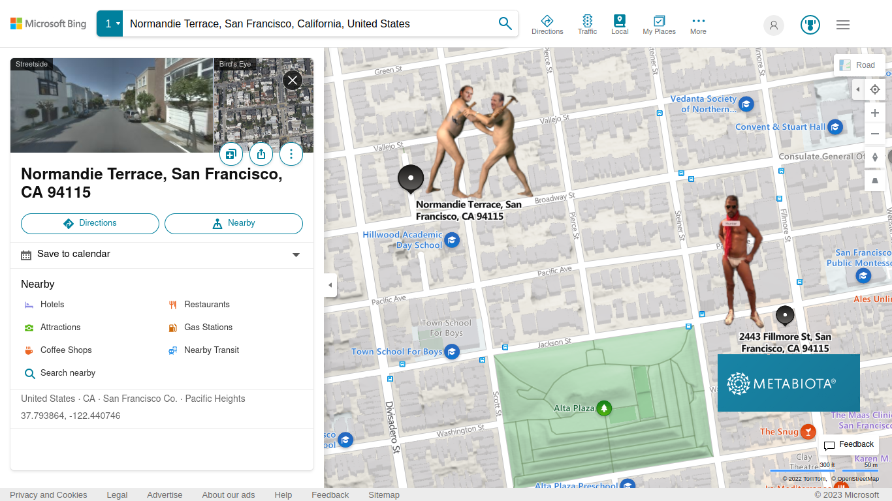Image resolution: width=892 pixels, height=501 pixels.
Task: Select Nearby Transit
Action: (x=204, y=350)
